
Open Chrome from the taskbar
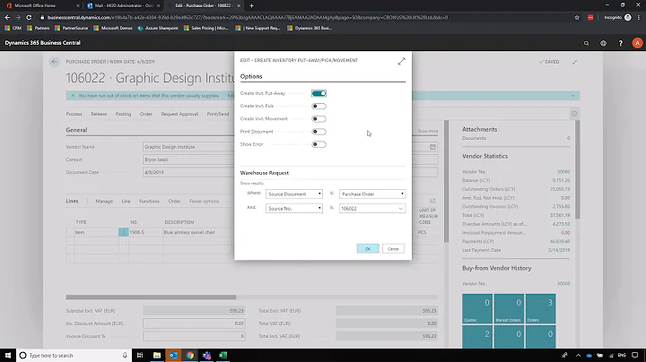[x=190, y=355]
